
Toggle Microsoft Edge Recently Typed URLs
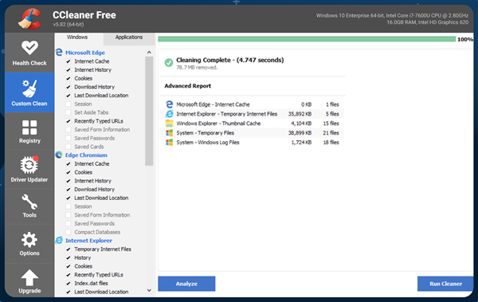coord(69,121)
